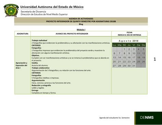This screenshot has height=125, width=162.
Task: Click 'Clara, concisa y precisa' line
Action: click(x=51, y=83)
